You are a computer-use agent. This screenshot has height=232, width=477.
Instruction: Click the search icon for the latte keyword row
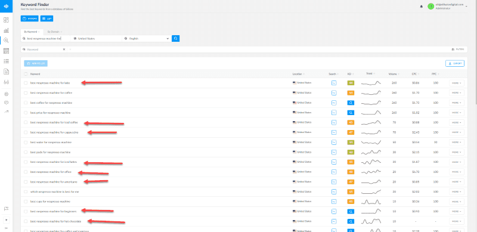pyautogui.click(x=334, y=83)
